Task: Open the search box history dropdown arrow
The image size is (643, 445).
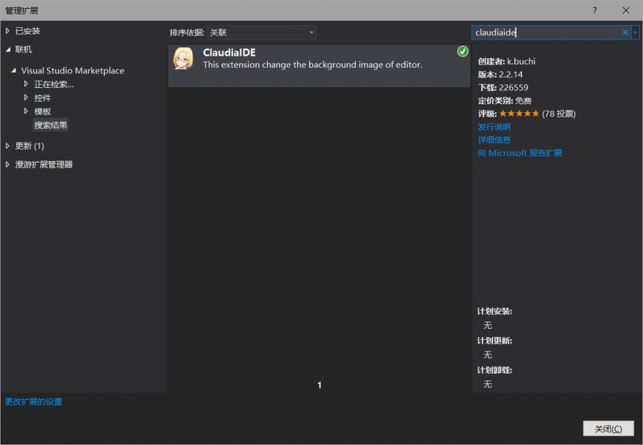Action: coord(635,33)
